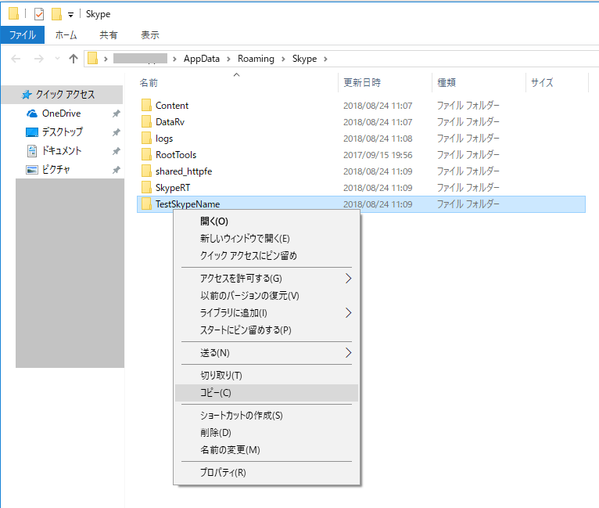
Task: Choose クイック アクセスにピン留め in context menu
Action: [x=267, y=256]
